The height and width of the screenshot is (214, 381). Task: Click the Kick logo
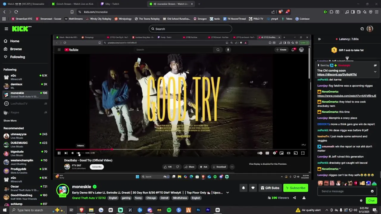pyautogui.click(x=22, y=29)
